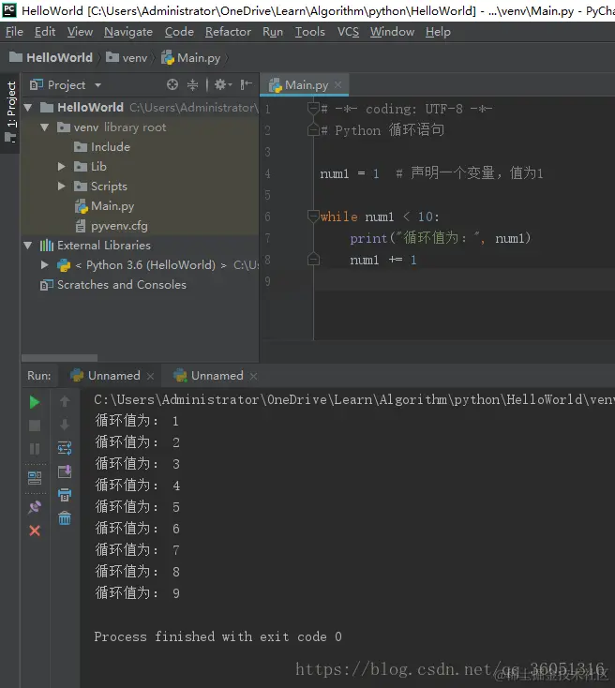Click the interpreter path in console output
Viewport: 615px width, 688px height.
pyautogui.click(x=353, y=399)
